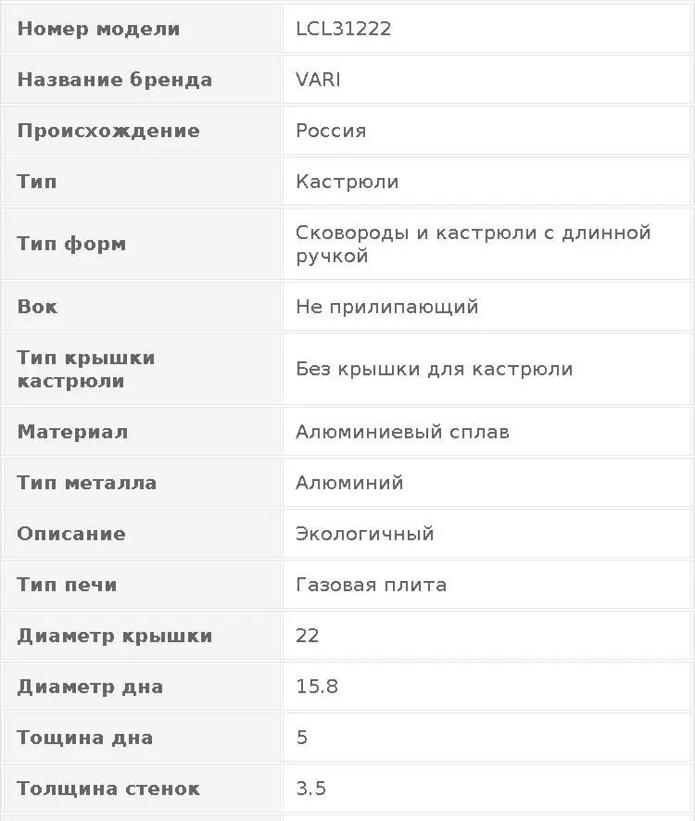Click the model number value LCL31222
This screenshot has width=695, height=821.
(x=343, y=29)
